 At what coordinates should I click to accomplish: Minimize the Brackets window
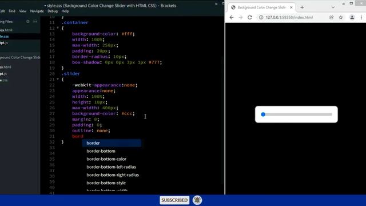pyautogui.click(x=216, y=4)
